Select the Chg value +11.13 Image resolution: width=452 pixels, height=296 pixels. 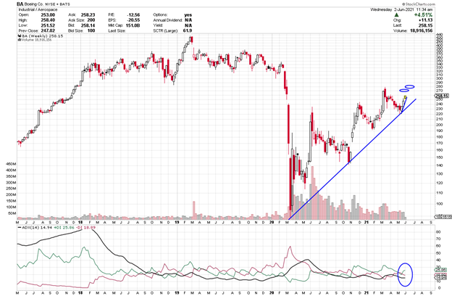coord(425,20)
